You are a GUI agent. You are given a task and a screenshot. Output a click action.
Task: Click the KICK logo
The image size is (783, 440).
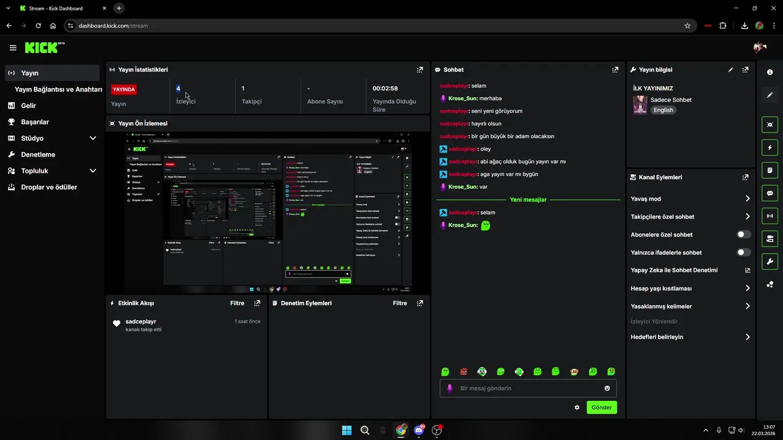pyautogui.click(x=45, y=47)
